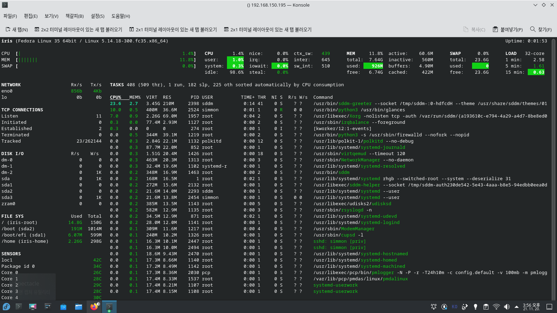557x313 pixels.
Task: Click the hostname 'iris' at top left
Action: click(x=7, y=41)
